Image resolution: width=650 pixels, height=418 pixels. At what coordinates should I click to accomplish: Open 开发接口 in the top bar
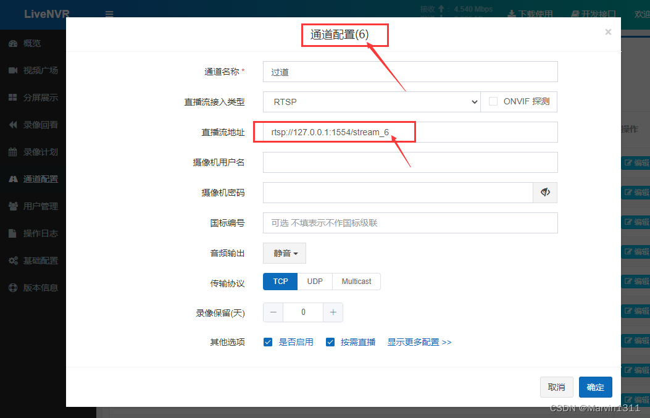[594, 14]
